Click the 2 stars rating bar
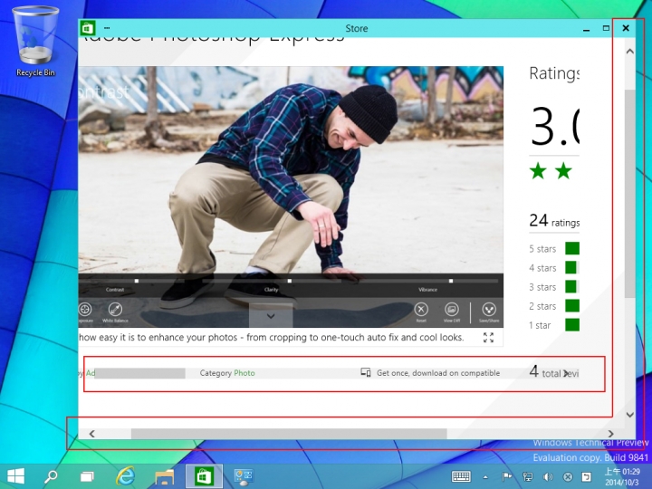The height and width of the screenshot is (489, 652). click(572, 306)
